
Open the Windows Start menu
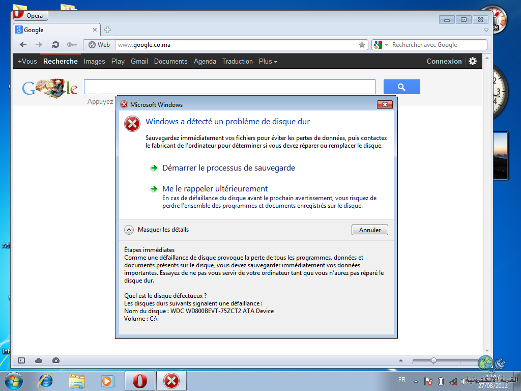click(13, 381)
